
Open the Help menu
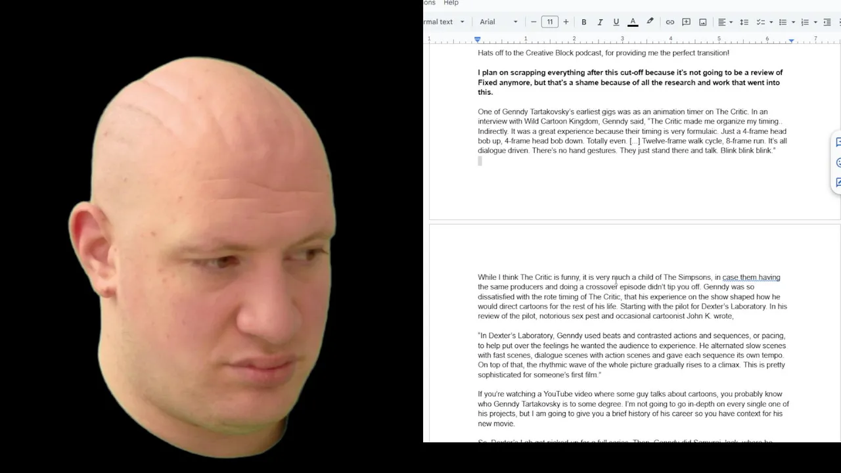pos(451,3)
